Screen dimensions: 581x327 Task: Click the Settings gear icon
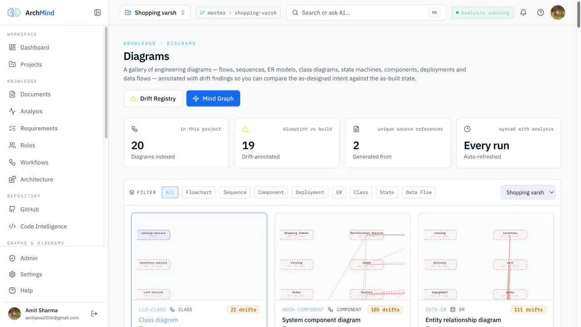[12, 274]
